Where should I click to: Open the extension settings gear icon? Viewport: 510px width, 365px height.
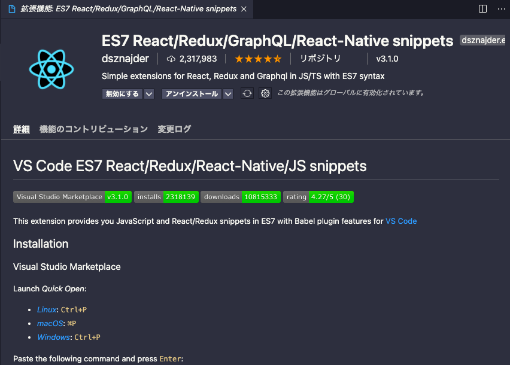265,93
